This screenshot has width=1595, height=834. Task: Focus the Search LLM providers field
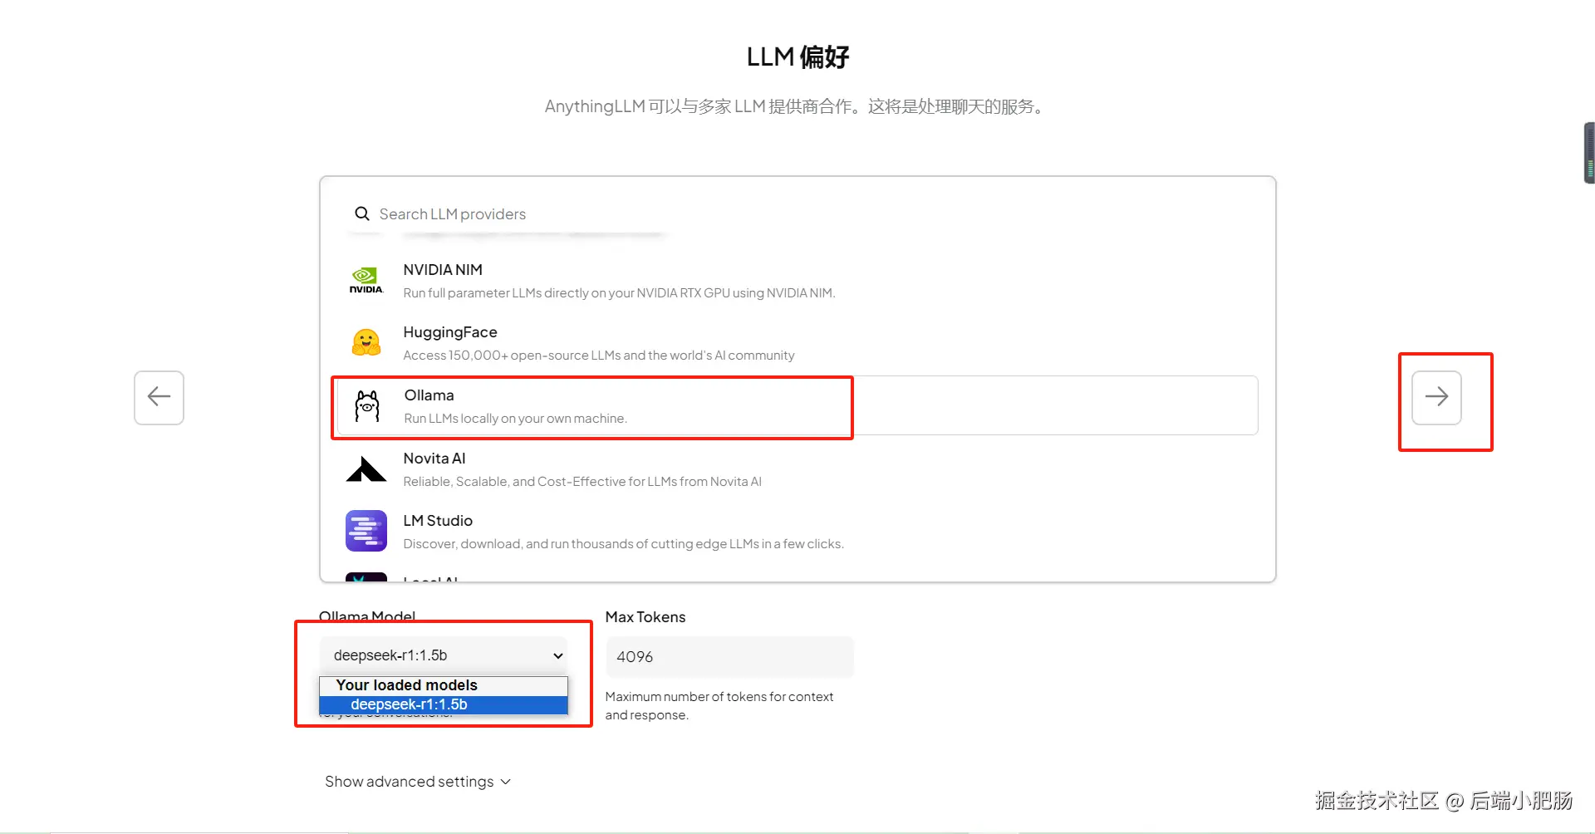click(x=453, y=213)
